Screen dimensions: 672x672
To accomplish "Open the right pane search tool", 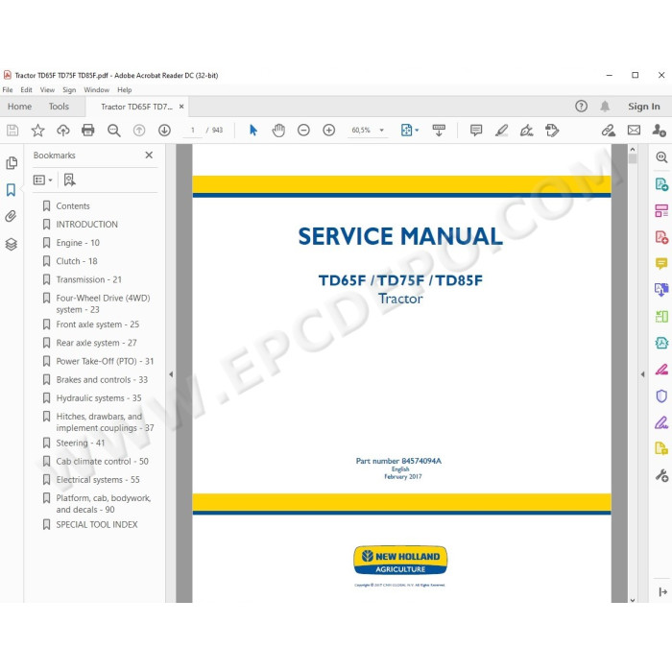I will coord(661,157).
